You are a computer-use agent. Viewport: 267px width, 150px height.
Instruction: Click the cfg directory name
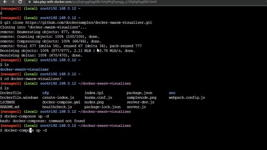pyautogui.click(x=45, y=93)
